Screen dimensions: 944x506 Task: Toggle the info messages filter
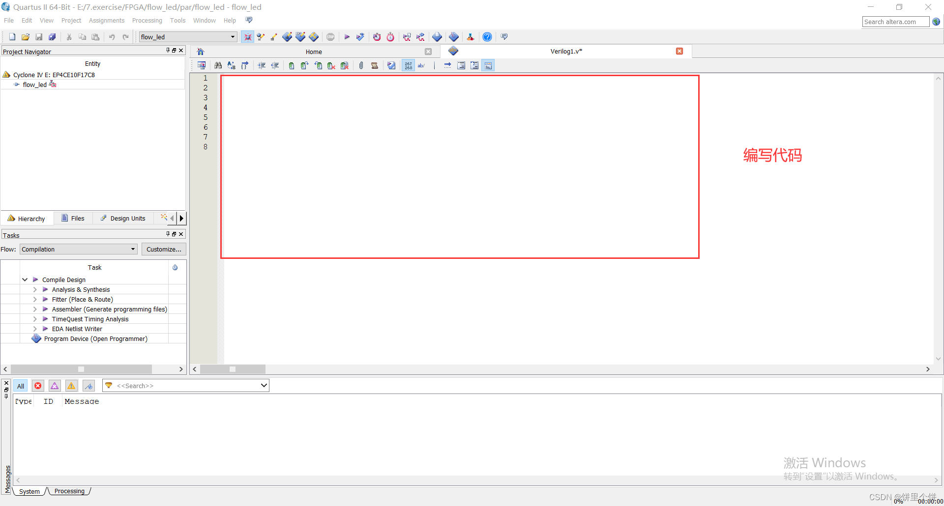[88, 386]
